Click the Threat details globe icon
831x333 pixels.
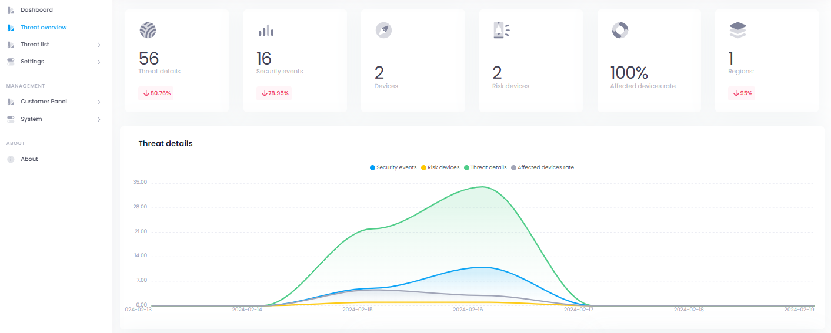click(x=148, y=30)
